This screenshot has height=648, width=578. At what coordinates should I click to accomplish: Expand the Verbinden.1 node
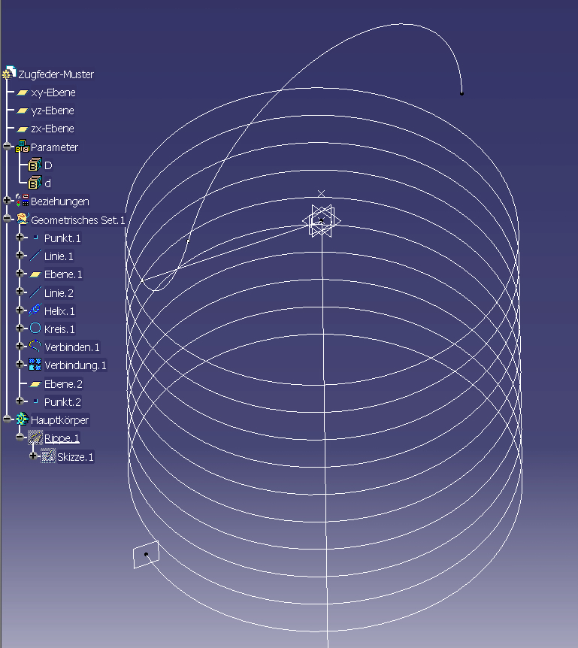tap(20, 347)
